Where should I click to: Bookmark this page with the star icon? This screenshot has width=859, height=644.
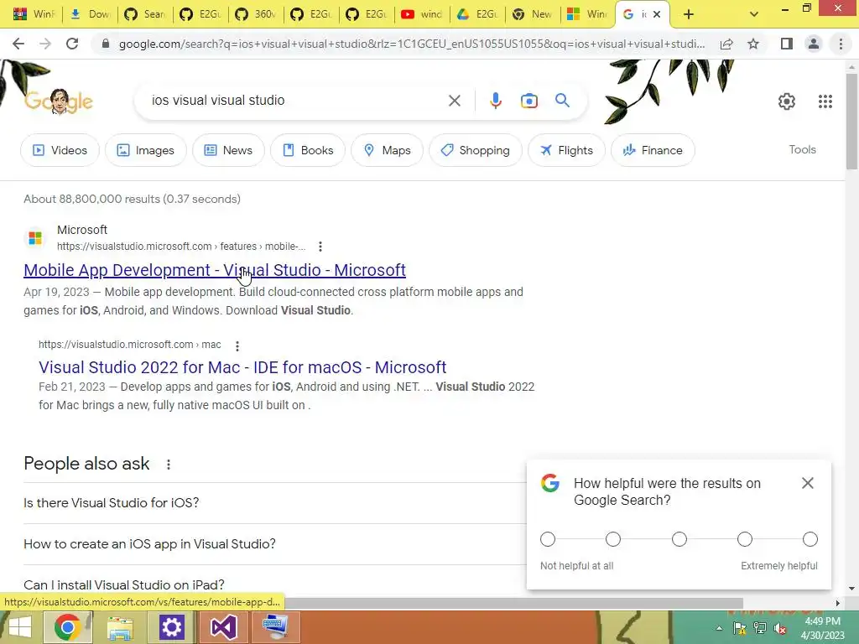(x=753, y=44)
